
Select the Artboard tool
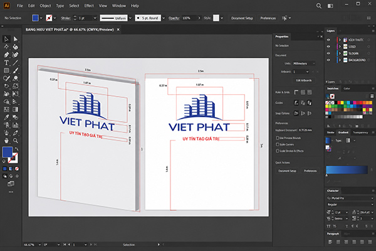6,133
